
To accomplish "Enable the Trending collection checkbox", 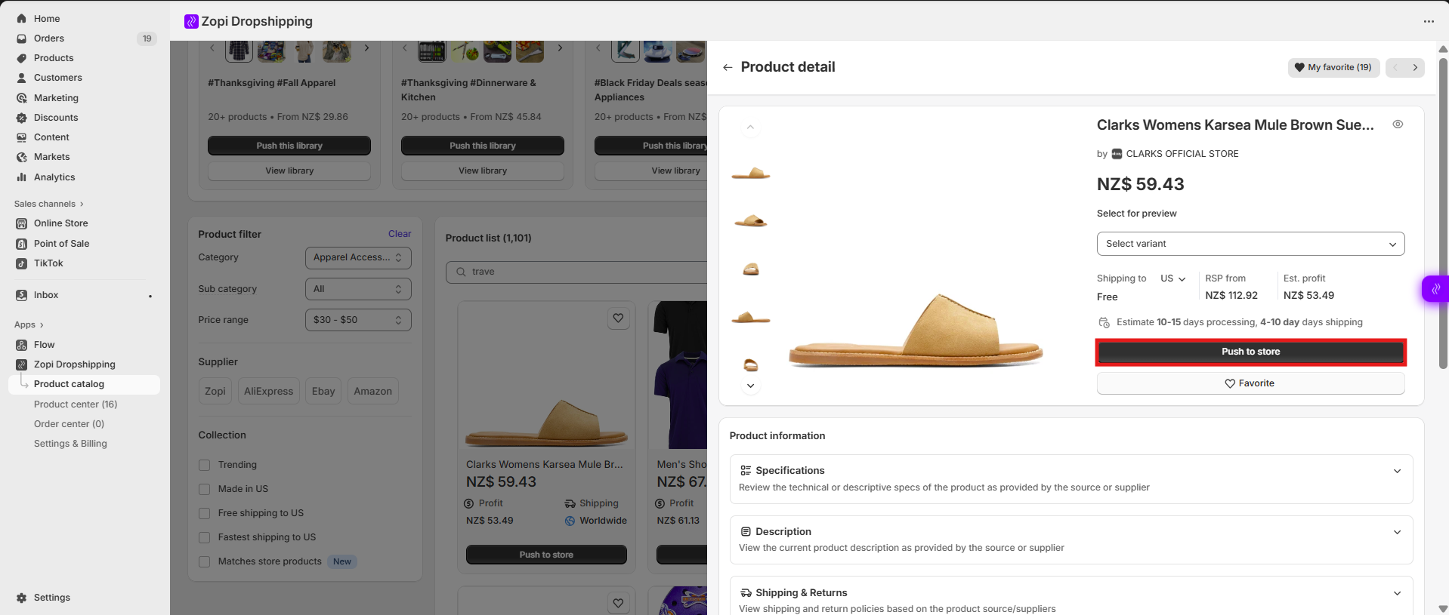I will pyautogui.click(x=204, y=465).
